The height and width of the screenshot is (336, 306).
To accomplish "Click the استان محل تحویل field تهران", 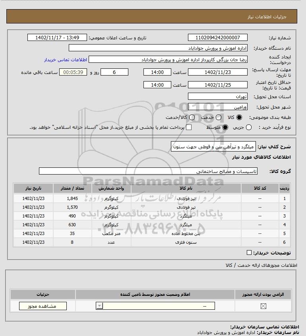I will 217,97.
